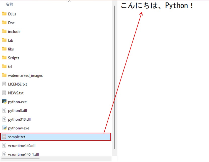The height and width of the screenshot is (162, 209).
Task: Select the Lib folder entry
Action: (10, 40)
